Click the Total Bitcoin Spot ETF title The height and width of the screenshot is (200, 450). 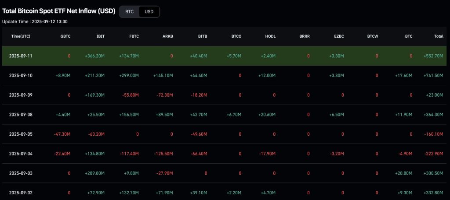coord(58,11)
